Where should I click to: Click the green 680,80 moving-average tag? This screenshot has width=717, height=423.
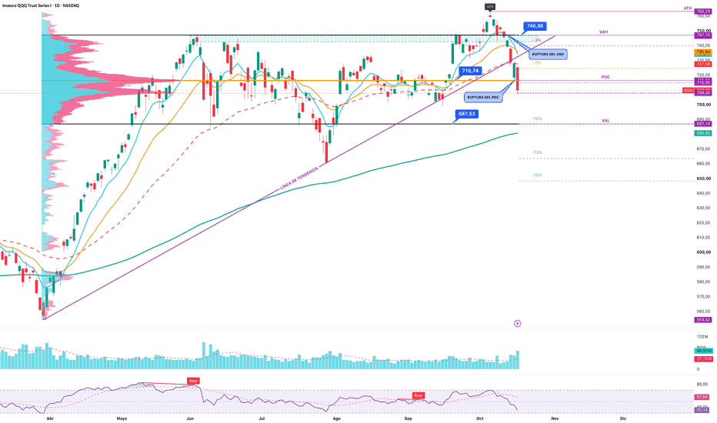tap(702, 133)
